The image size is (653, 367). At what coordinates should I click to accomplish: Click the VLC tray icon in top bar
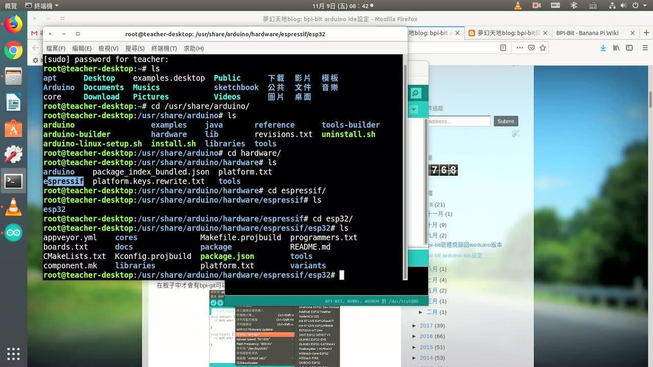point(518,6)
